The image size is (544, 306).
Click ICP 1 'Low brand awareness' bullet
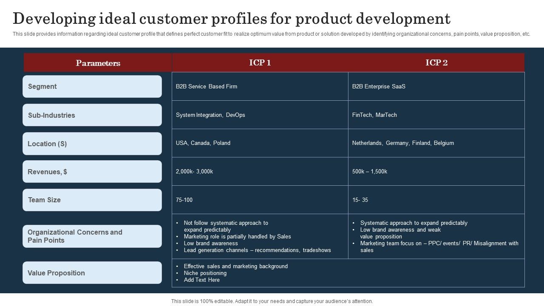(x=211, y=244)
